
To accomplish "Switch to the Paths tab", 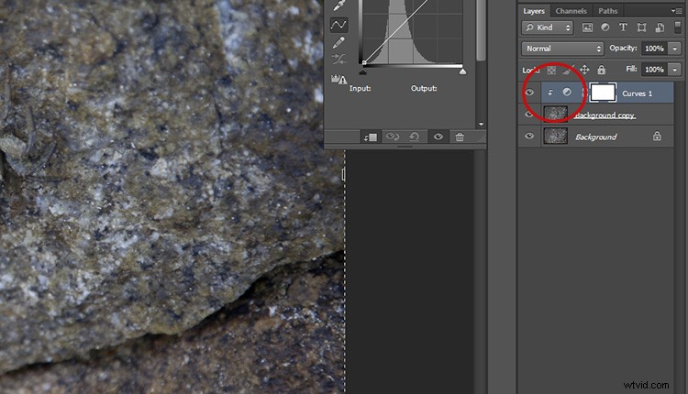I will 607,11.
